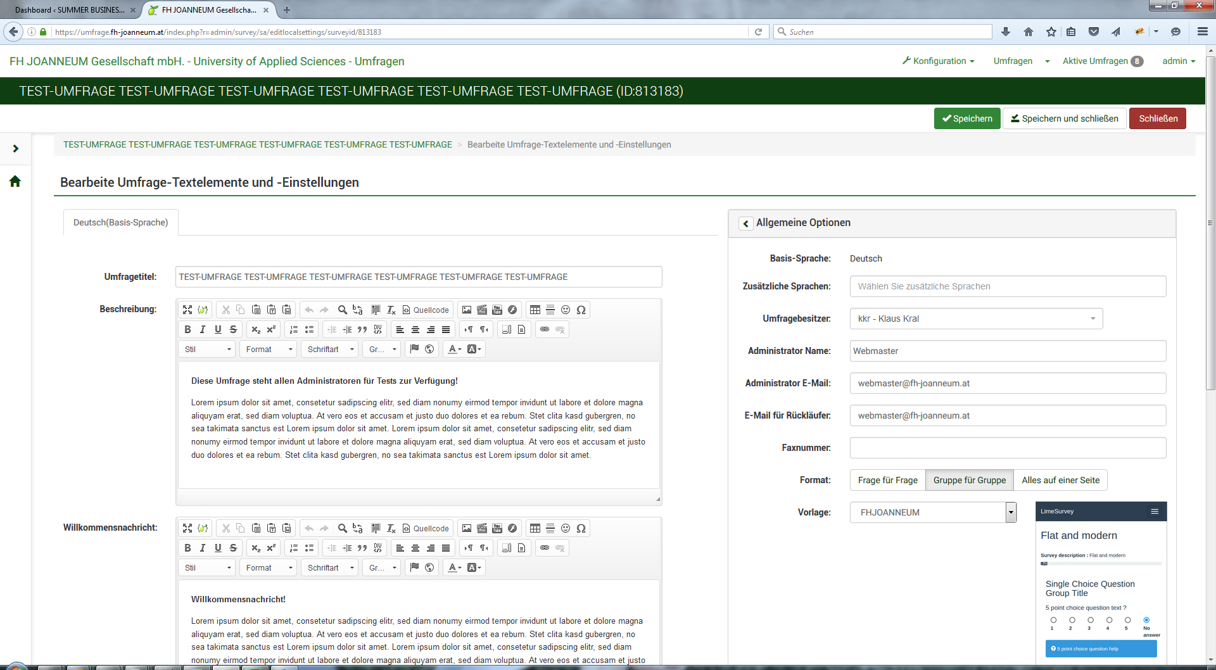The height and width of the screenshot is (670, 1216).
Task: Click into the Faxnummer input field
Action: (1007, 448)
